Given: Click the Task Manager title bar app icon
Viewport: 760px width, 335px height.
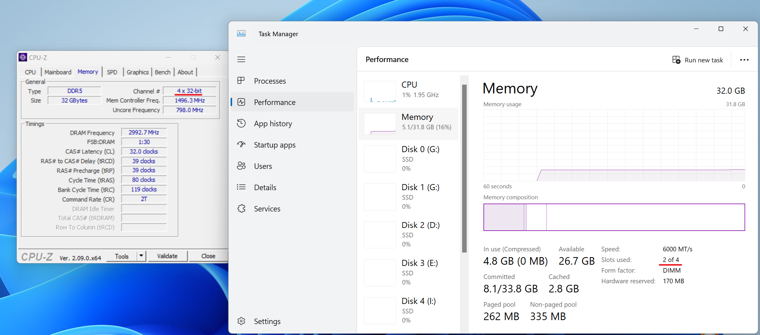Looking at the screenshot, I should [241, 33].
